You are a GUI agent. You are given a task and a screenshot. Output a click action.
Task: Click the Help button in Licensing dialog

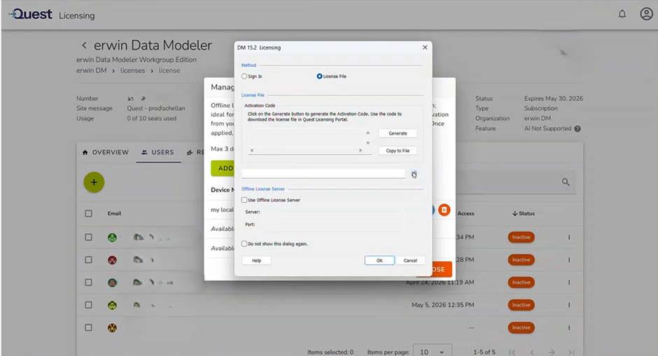tap(256, 260)
